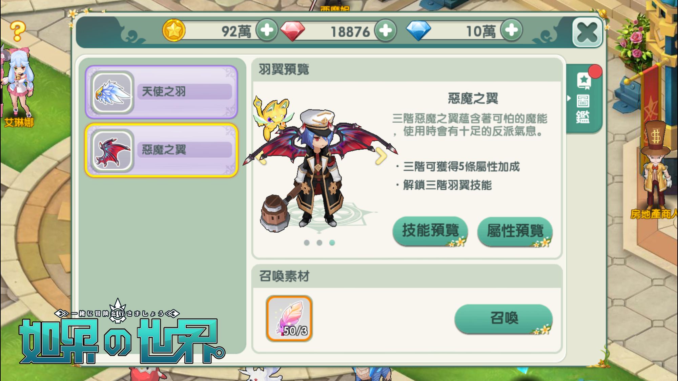The width and height of the screenshot is (678, 381).
Task: Switch to second preview page dot
Action: coord(319,243)
